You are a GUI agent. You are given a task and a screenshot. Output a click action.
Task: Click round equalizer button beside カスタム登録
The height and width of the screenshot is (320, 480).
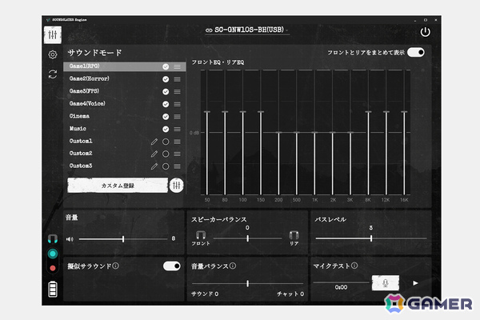176,186
